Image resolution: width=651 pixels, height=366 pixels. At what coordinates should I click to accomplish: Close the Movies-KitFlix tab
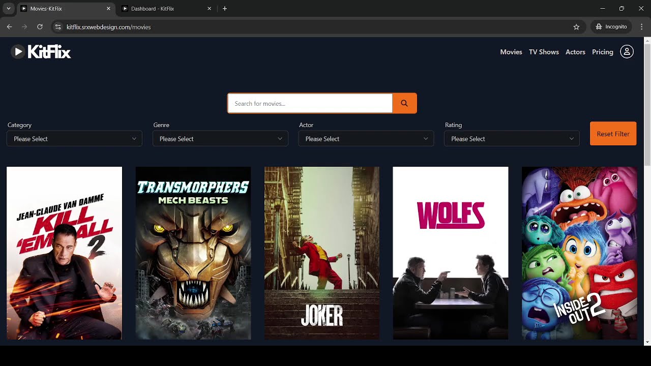point(108,9)
